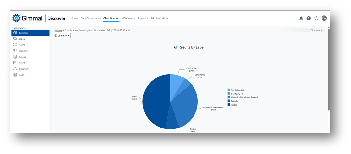Click the Confidential legend color swatch

229,90
